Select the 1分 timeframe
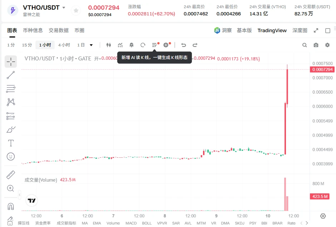Screen dimensions: 336x227 (11, 45)
